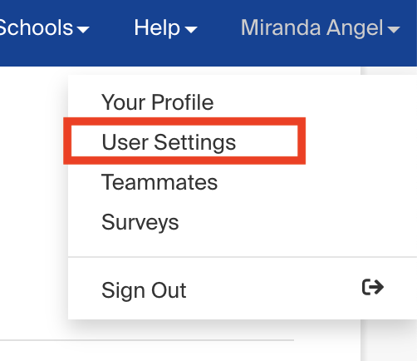417x361 pixels.
Task: Select User Settings in the dropdown
Action: 169,142
